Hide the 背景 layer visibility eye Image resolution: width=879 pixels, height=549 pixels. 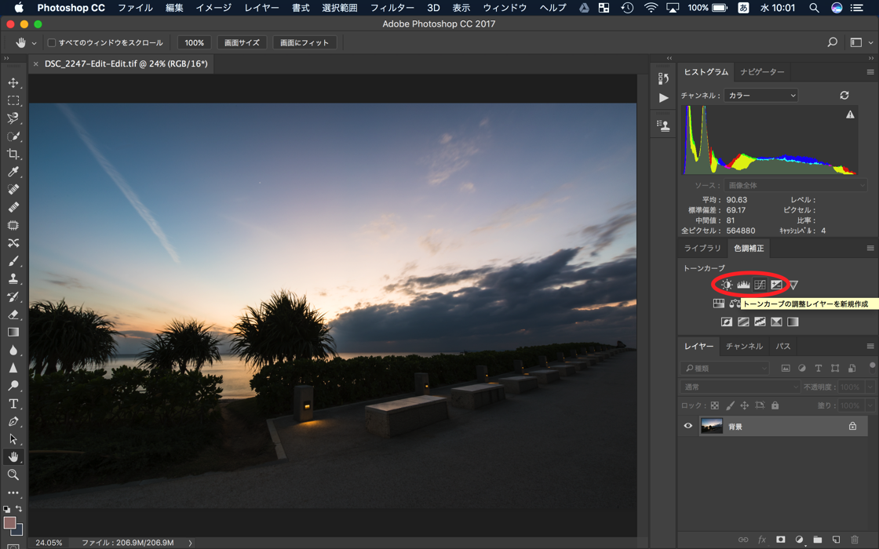688,426
